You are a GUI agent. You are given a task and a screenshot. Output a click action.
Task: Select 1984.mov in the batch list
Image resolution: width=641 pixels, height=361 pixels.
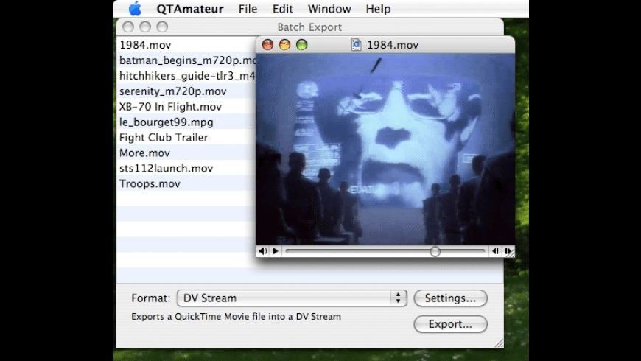(186, 45)
